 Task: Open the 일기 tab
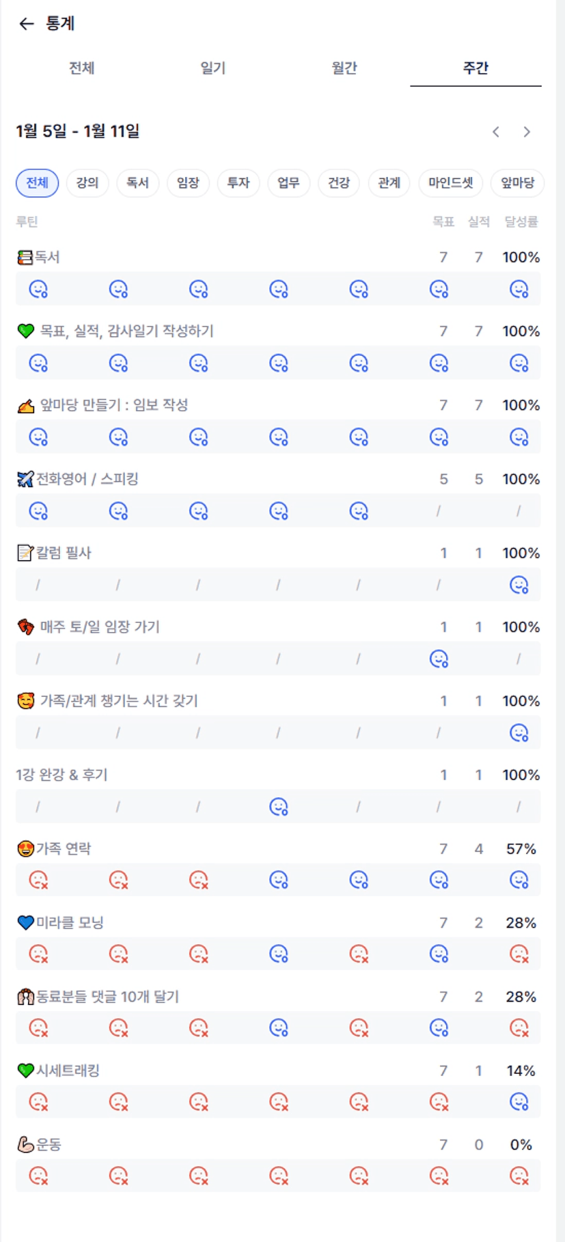tap(212, 68)
